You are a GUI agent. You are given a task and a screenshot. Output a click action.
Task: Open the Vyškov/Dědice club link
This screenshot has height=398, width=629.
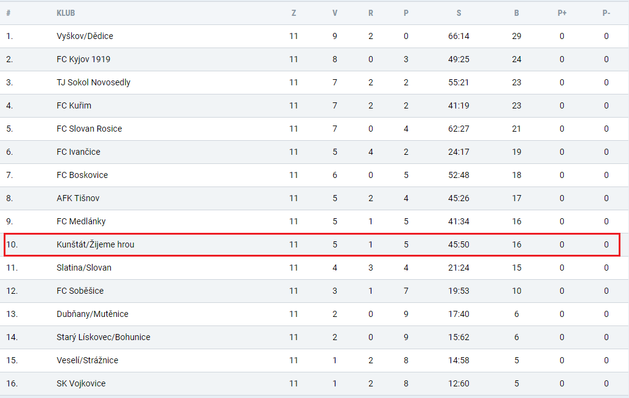tap(85, 36)
